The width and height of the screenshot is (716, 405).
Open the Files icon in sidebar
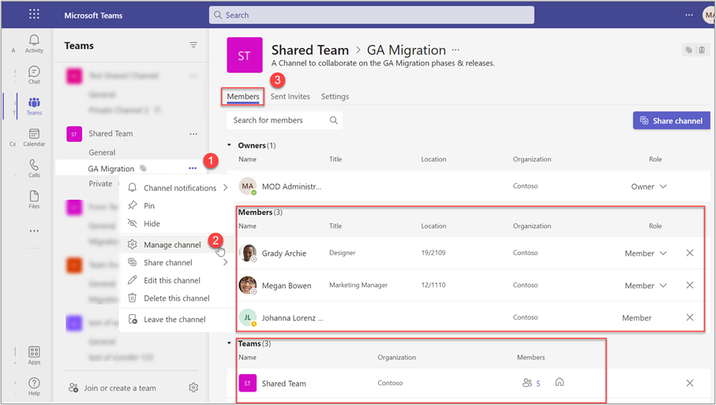[34, 200]
